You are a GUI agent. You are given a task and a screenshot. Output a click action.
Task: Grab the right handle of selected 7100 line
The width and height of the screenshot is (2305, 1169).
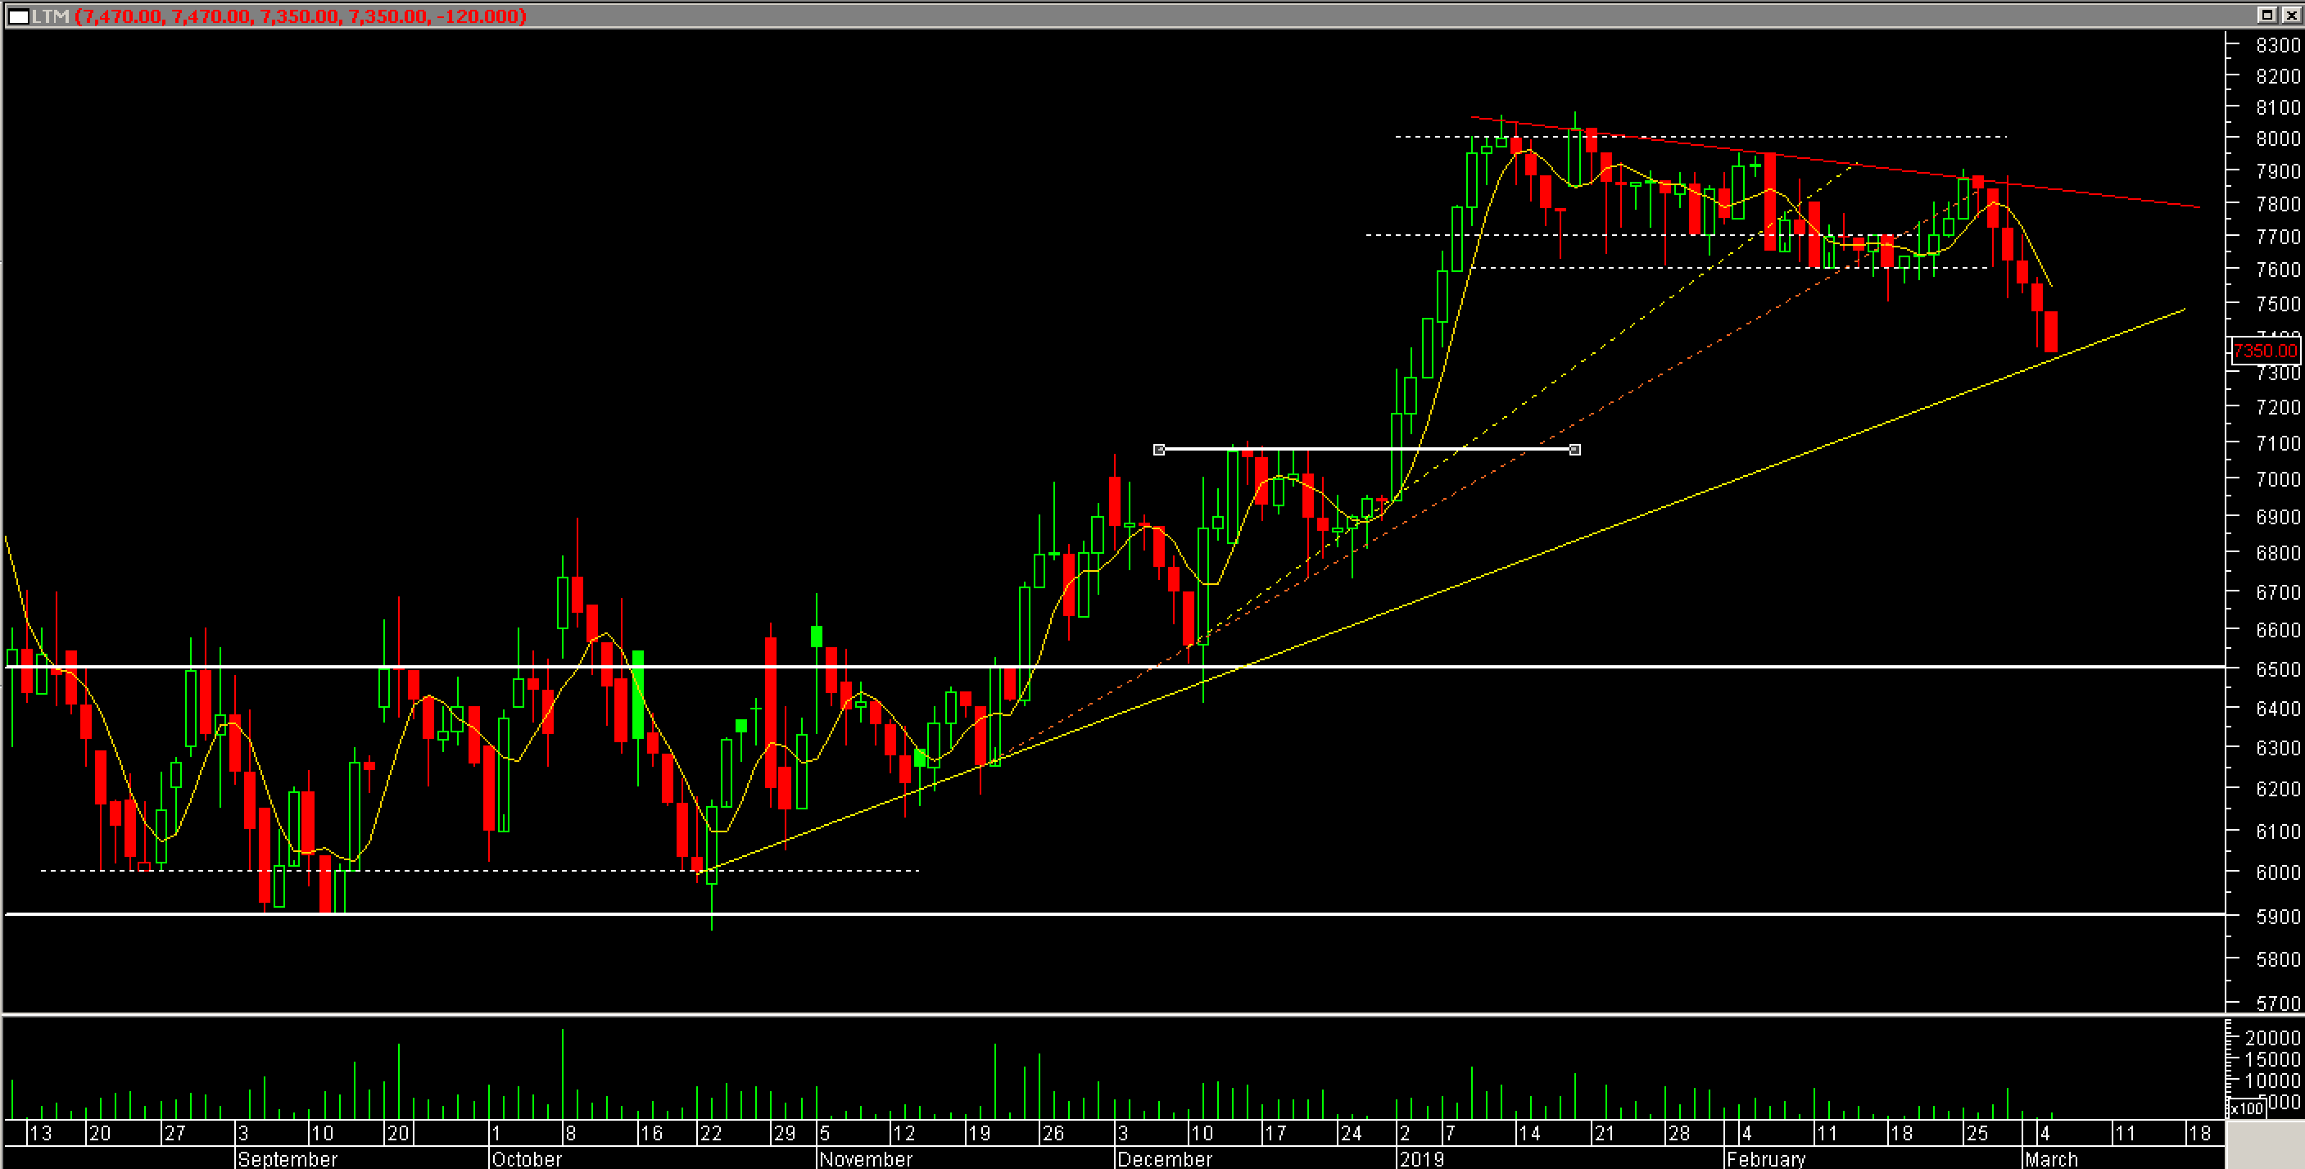click(x=1575, y=450)
